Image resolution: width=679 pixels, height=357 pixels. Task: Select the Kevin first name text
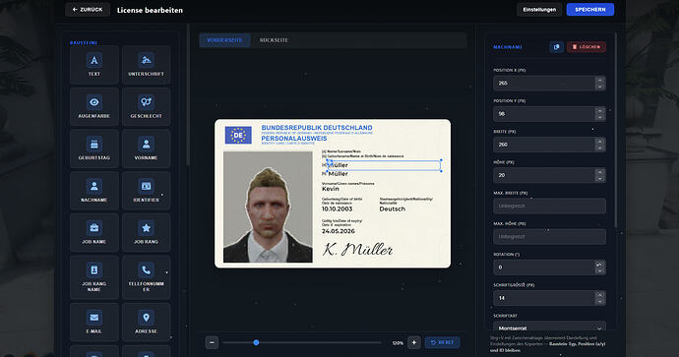coord(331,189)
